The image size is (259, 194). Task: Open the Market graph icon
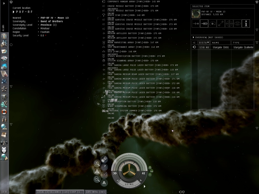[4, 66]
